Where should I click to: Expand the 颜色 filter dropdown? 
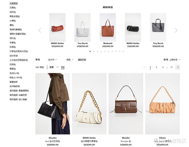tap(70, 60)
